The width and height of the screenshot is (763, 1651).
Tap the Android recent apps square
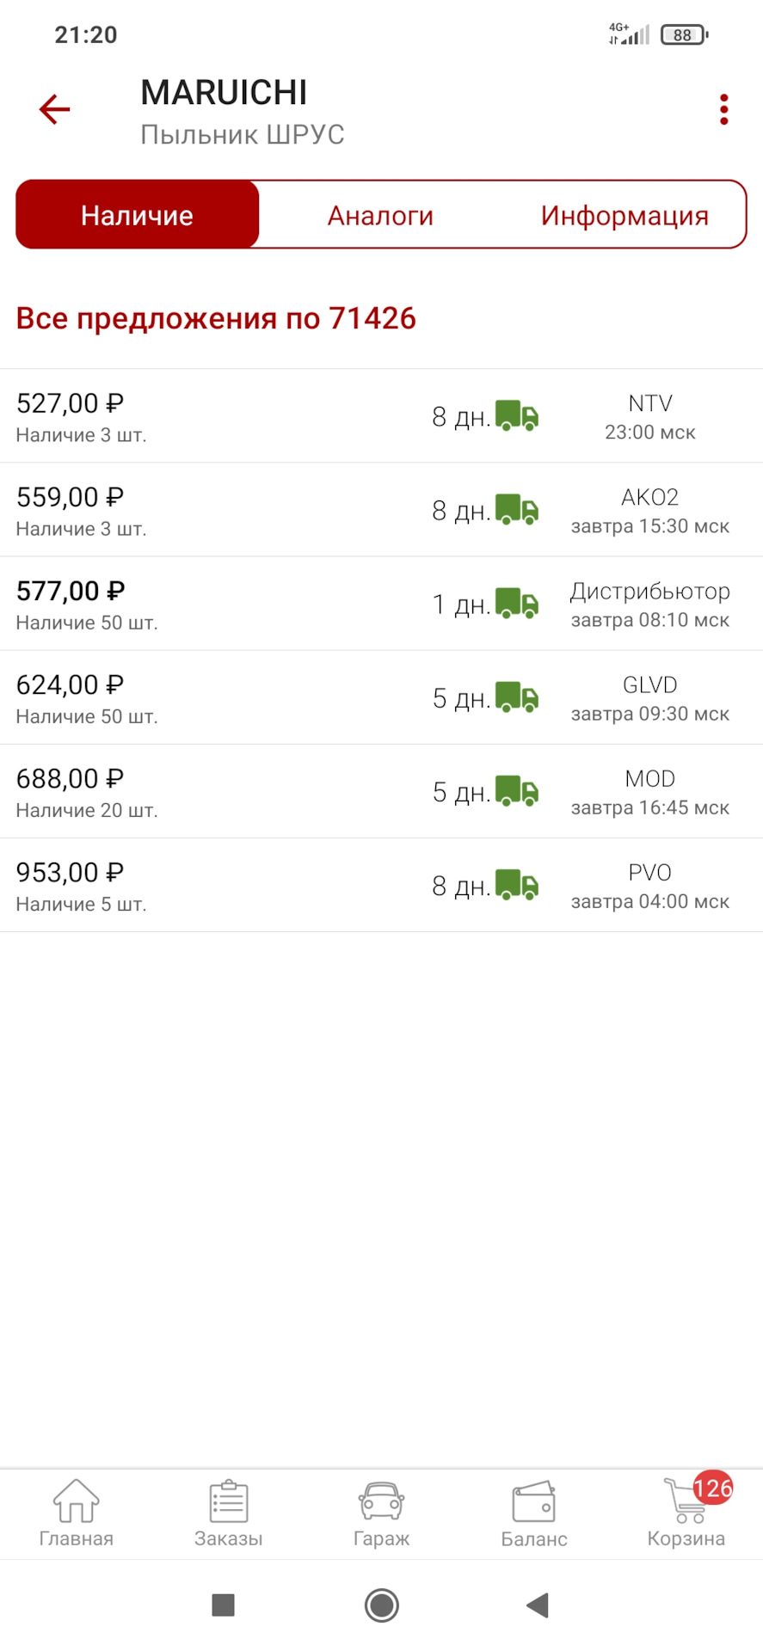(x=224, y=1605)
